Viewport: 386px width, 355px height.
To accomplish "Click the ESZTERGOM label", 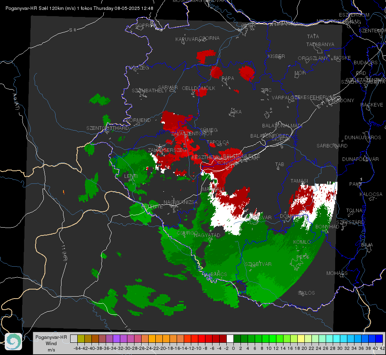I will coord(354,15).
